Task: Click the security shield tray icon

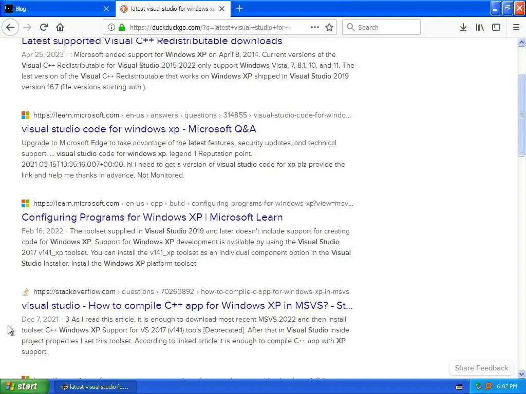Action: [x=478, y=387]
